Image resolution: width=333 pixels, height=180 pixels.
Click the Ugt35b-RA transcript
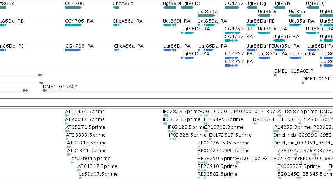point(279,41)
